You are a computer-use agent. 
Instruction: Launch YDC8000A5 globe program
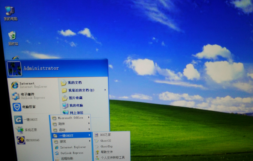(28, 140)
